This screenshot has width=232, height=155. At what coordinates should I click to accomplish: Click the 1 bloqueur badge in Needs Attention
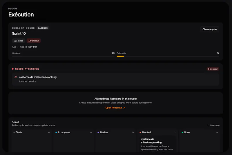pyautogui.click(x=213, y=69)
